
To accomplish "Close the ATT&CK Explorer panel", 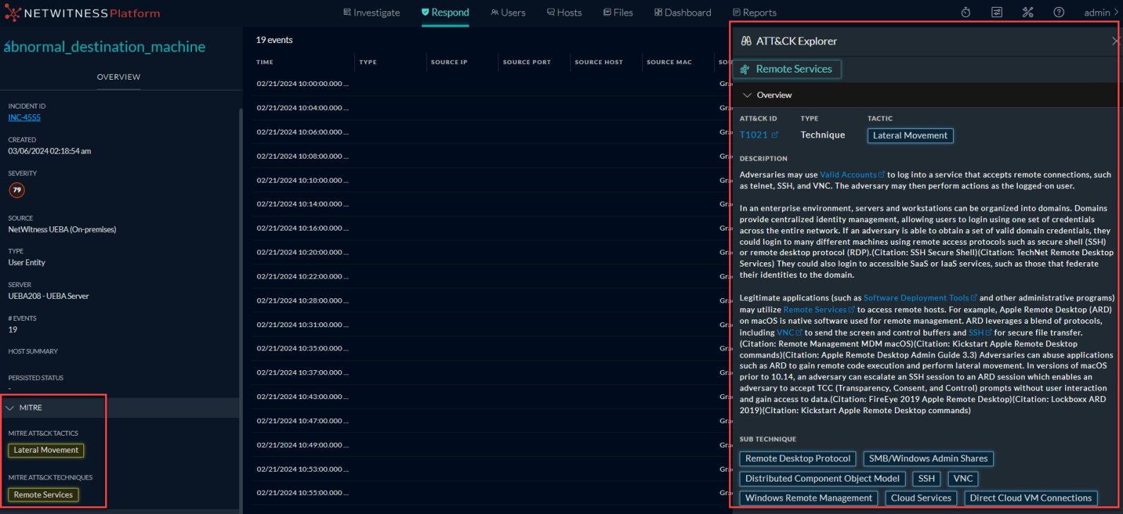I will pos(1115,41).
